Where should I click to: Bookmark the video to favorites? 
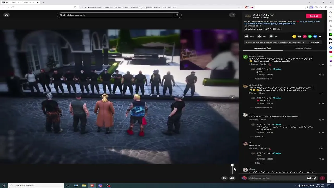click(271, 36)
